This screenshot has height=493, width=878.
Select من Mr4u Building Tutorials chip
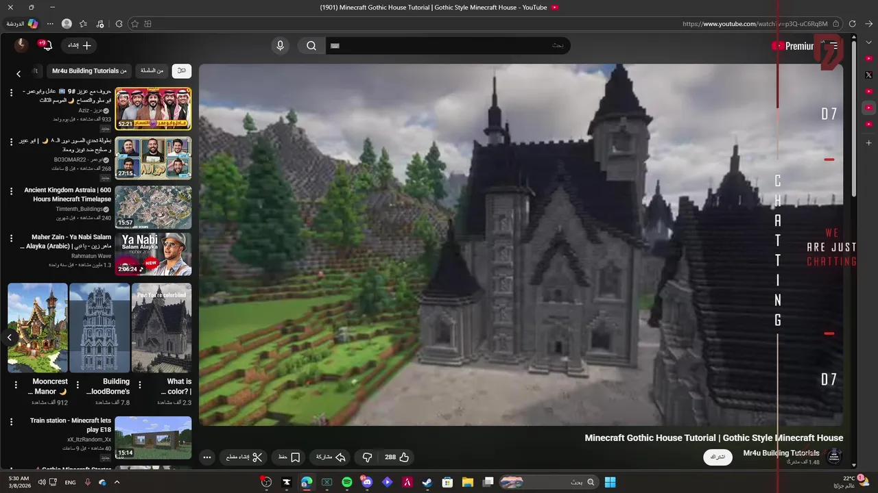pyautogui.click(x=89, y=71)
